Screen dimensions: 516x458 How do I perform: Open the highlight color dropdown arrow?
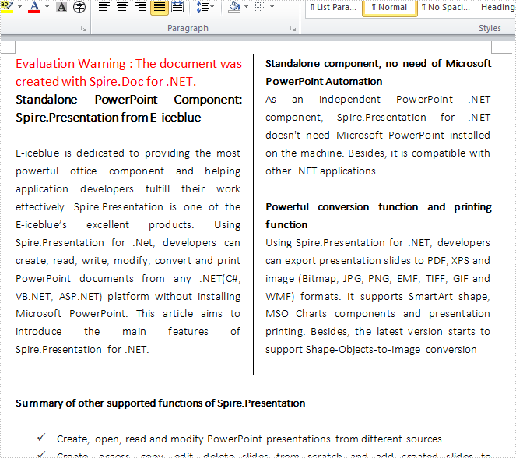click(19, 7)
